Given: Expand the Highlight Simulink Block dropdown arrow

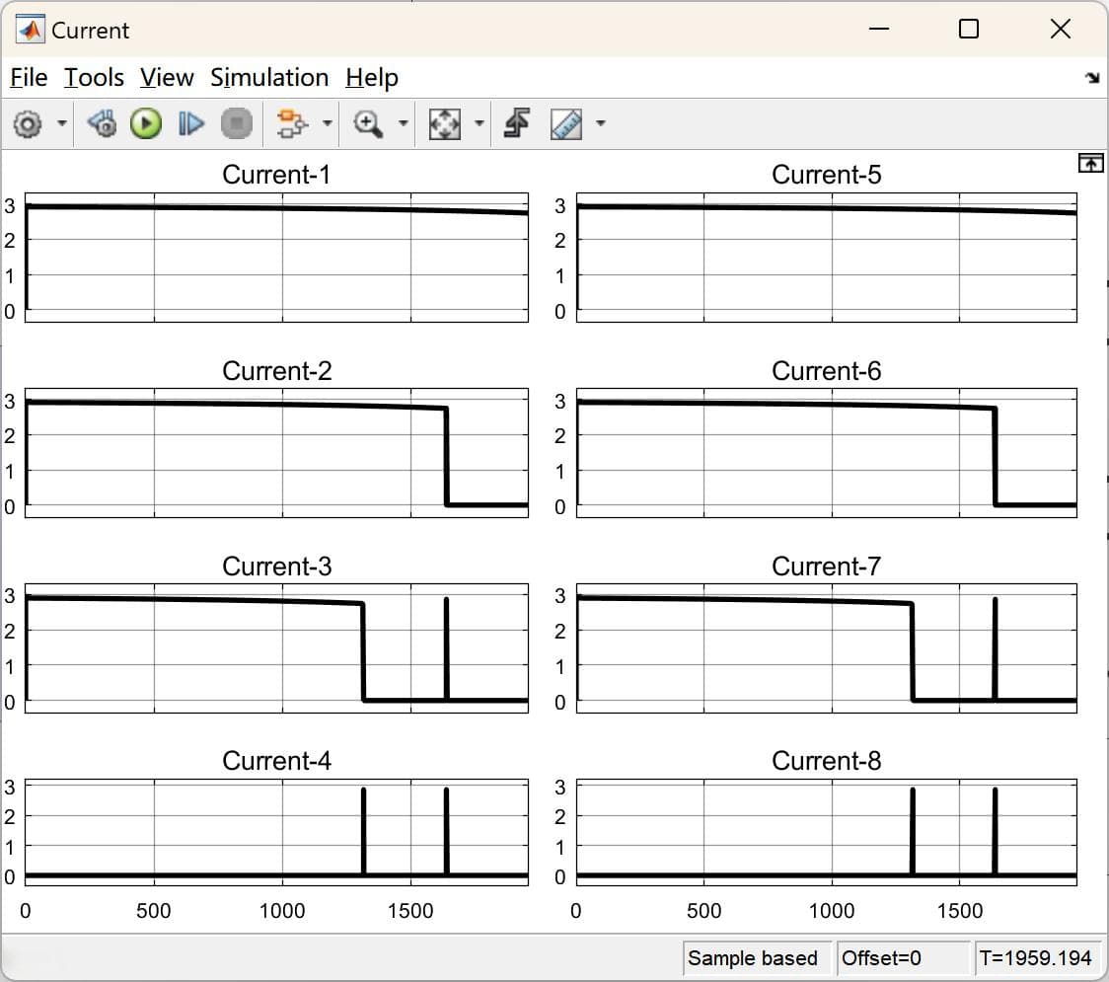Looking at the screenshot, I should tap(327, 123).
